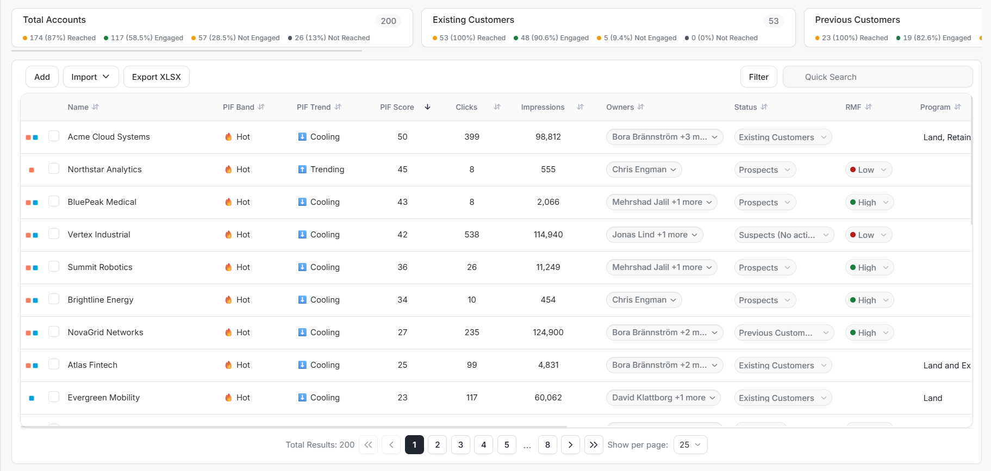
Task: Toggle PIF Score descending sort arrow
Action: (x=428, y=107)
